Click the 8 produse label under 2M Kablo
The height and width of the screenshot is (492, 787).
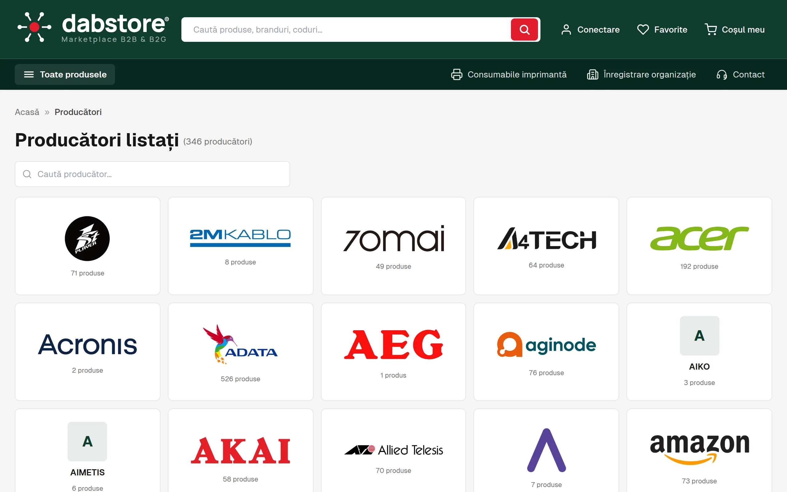pos(240,262)
